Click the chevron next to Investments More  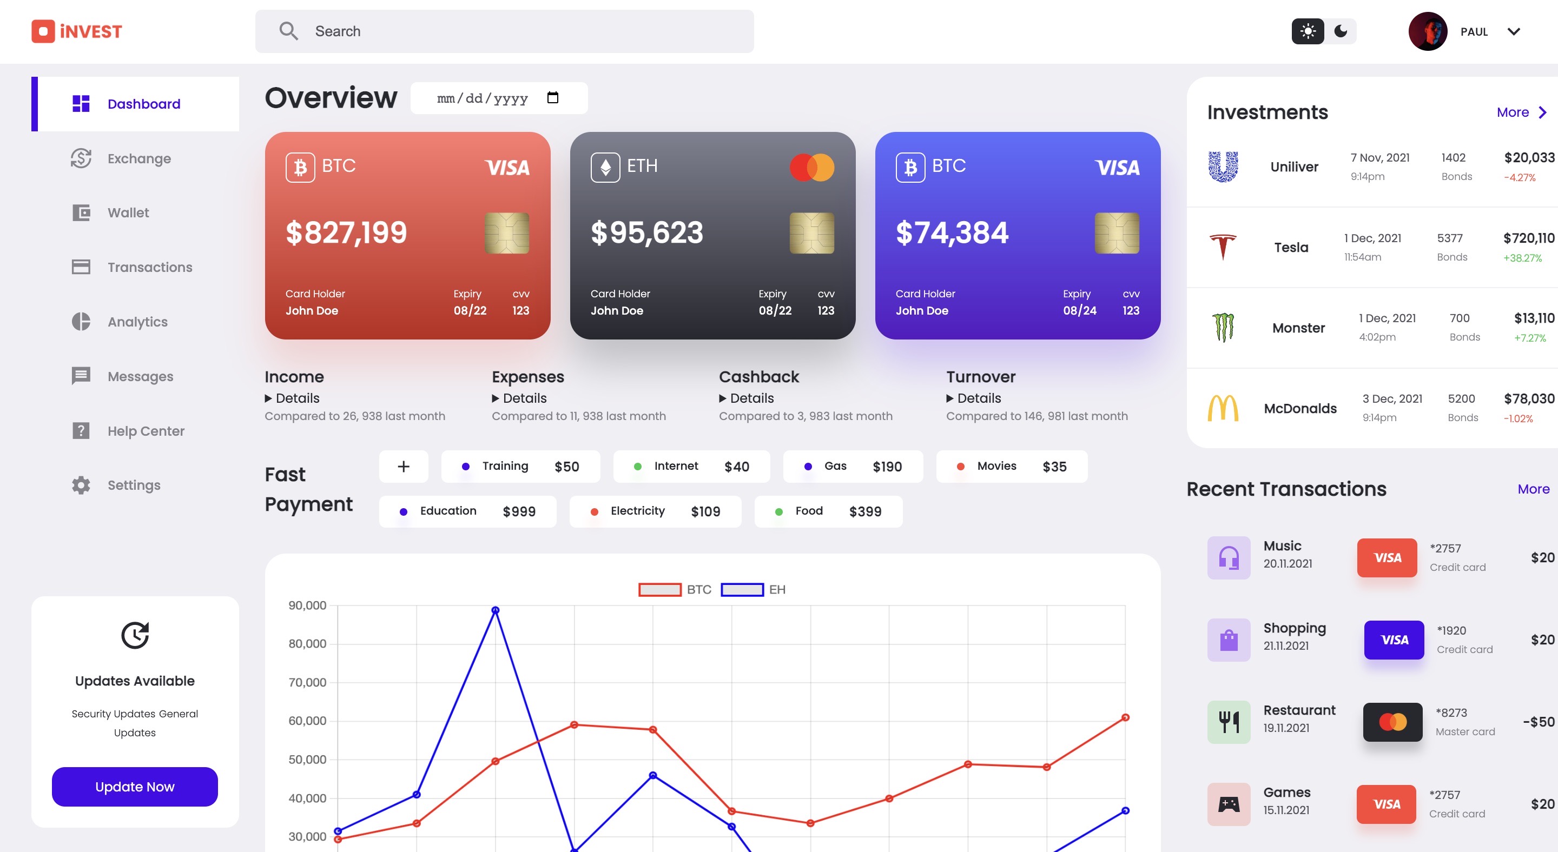tap(1542, 112)
